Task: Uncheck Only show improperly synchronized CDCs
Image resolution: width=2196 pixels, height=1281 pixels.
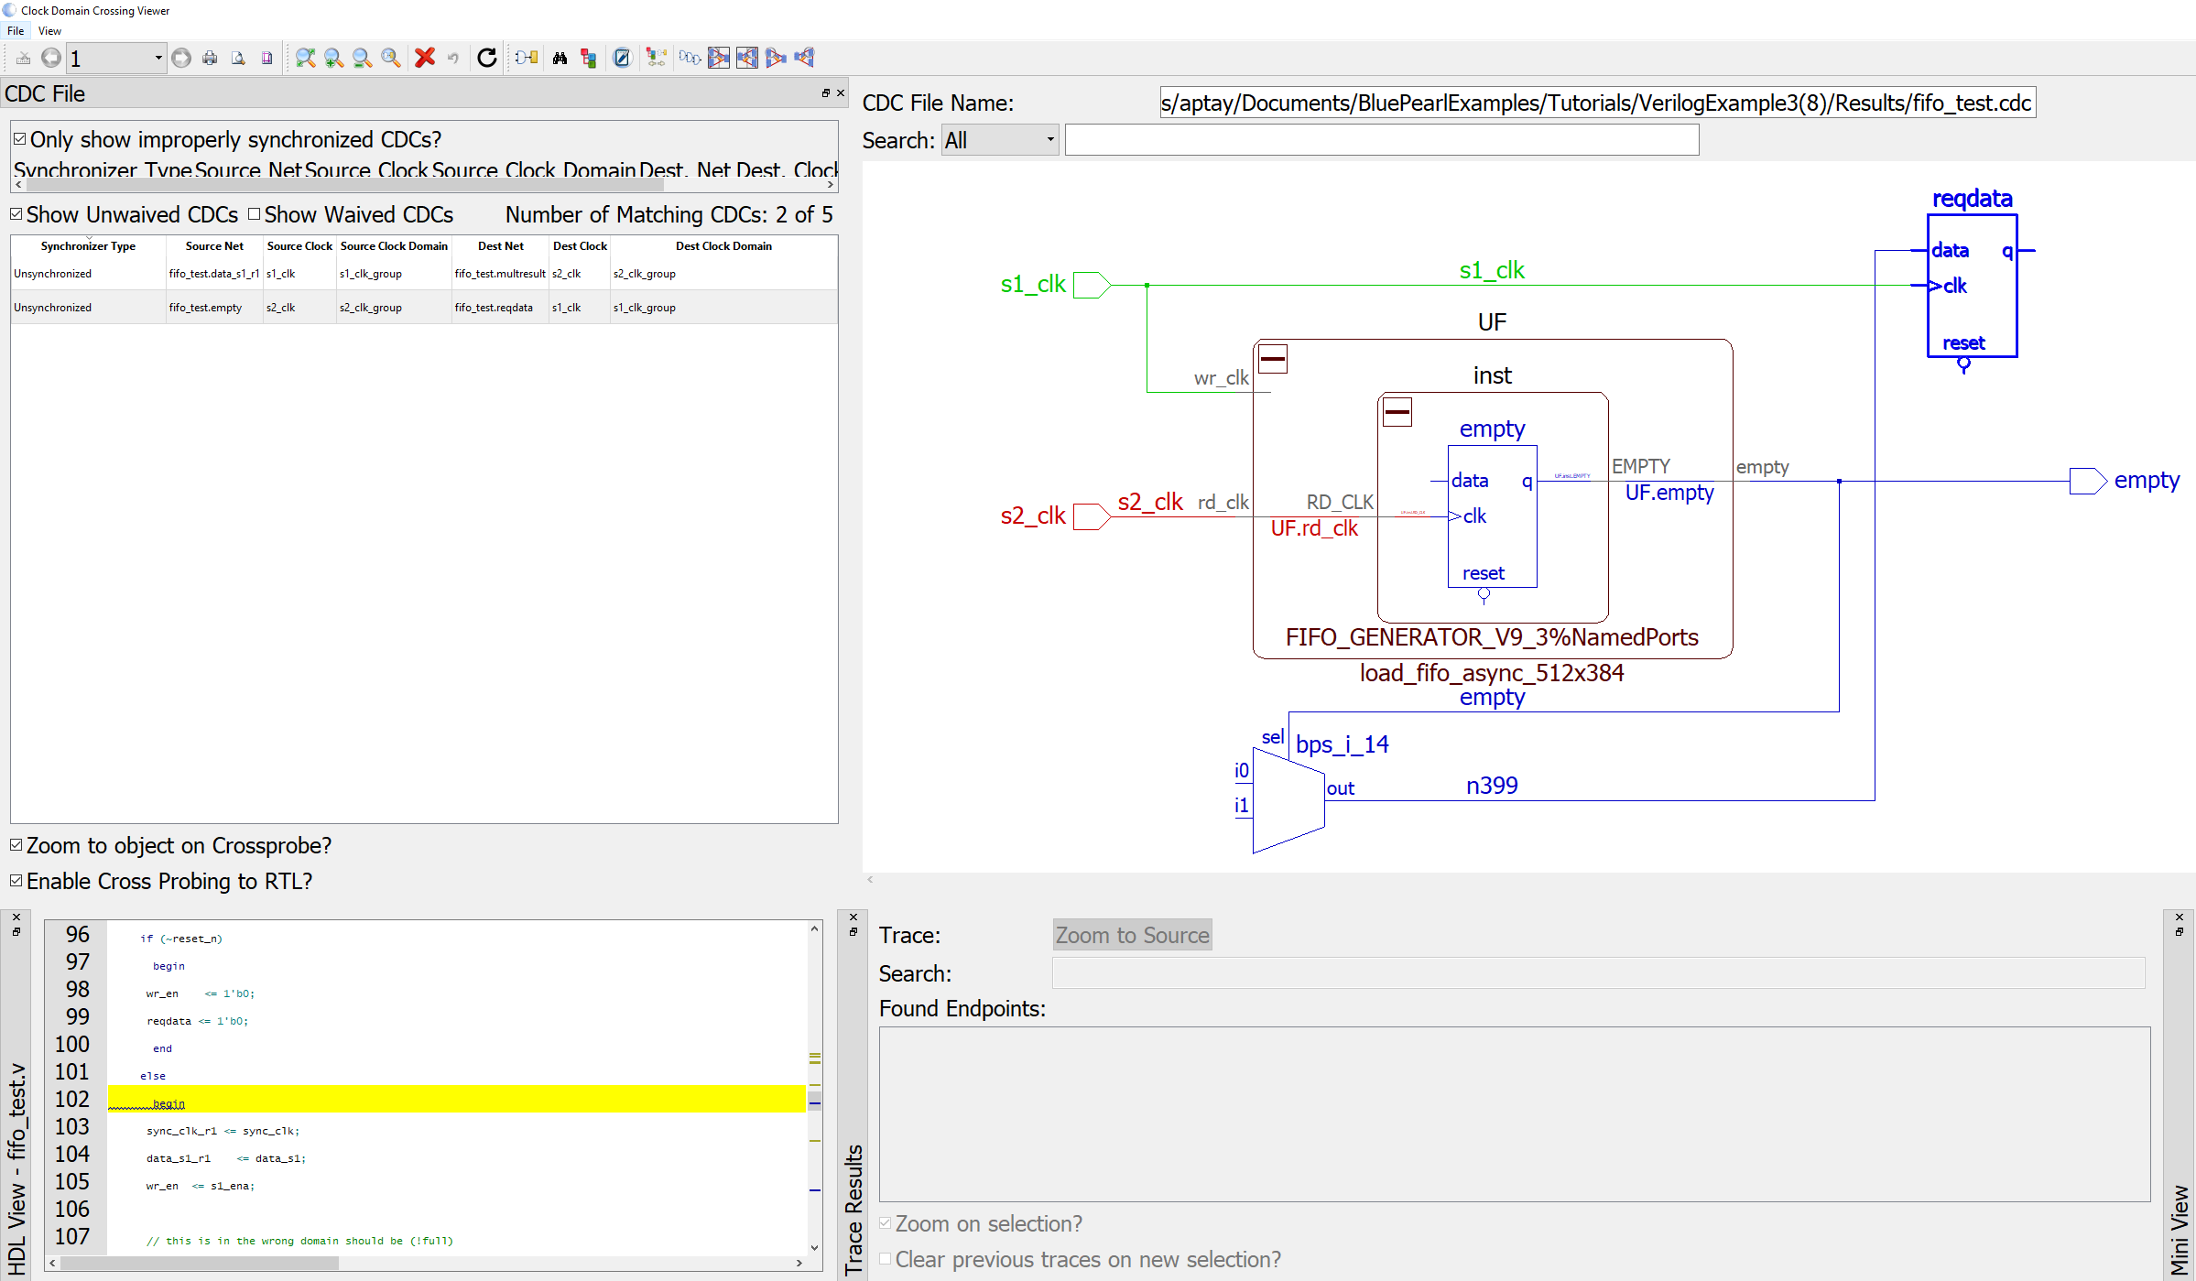Action: 17,138
